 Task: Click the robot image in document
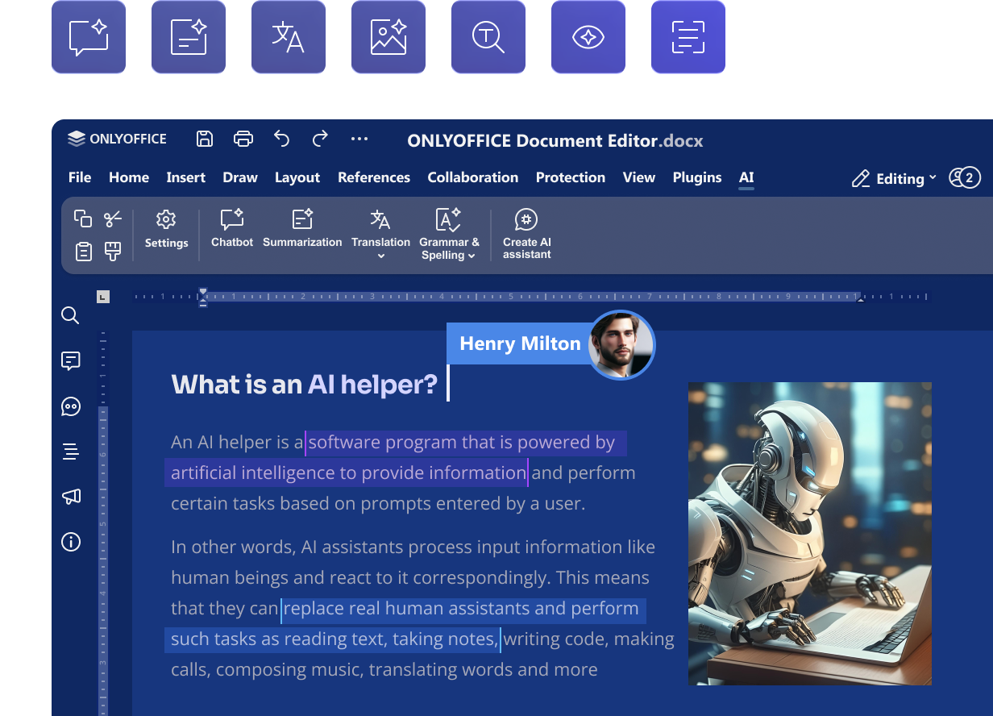click(810, 534)
